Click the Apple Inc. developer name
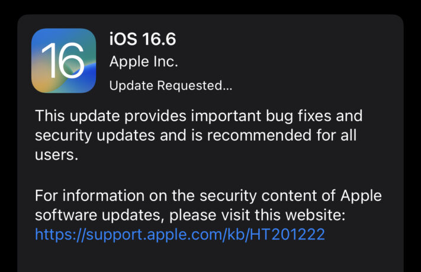421x272 pixels. [x=144, y=61]
